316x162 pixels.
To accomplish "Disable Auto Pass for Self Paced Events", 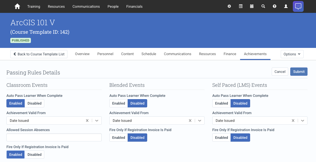I will point(240,103).
